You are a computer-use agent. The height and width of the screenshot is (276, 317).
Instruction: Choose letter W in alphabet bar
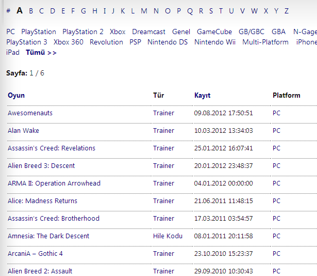click(x=254, y=11)
